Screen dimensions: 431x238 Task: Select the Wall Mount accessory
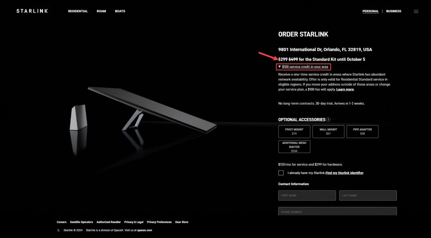tap(328, 132)
